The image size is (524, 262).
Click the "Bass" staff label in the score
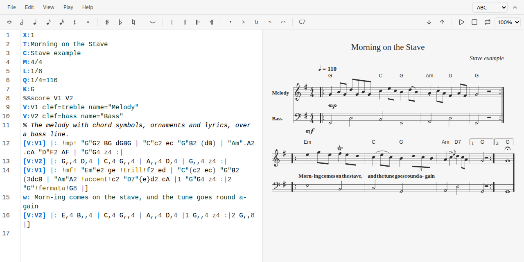277,119
